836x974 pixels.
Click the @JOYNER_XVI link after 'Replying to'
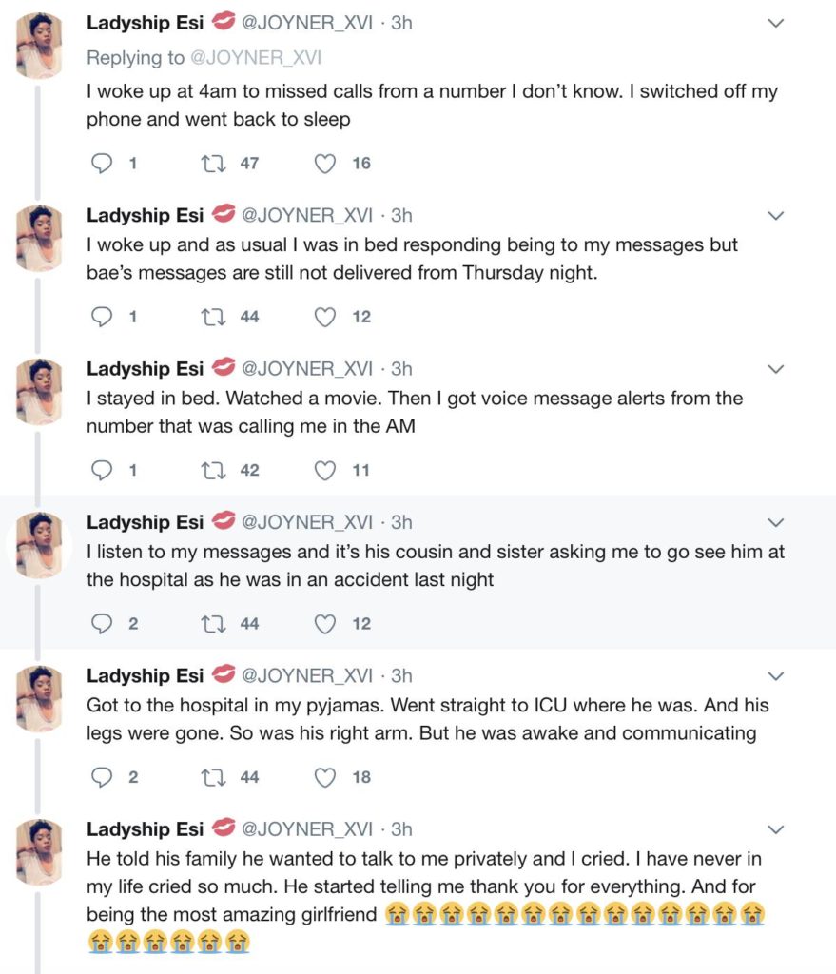pos(256,58)
